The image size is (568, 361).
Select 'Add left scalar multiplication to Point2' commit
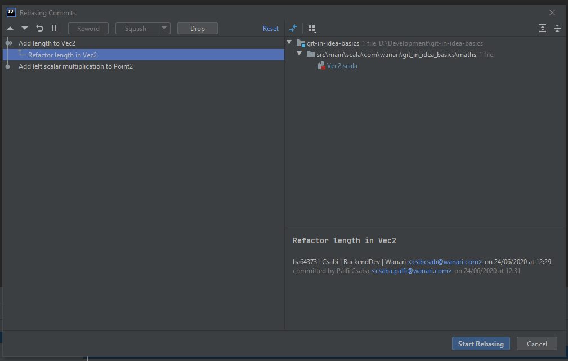144,66
